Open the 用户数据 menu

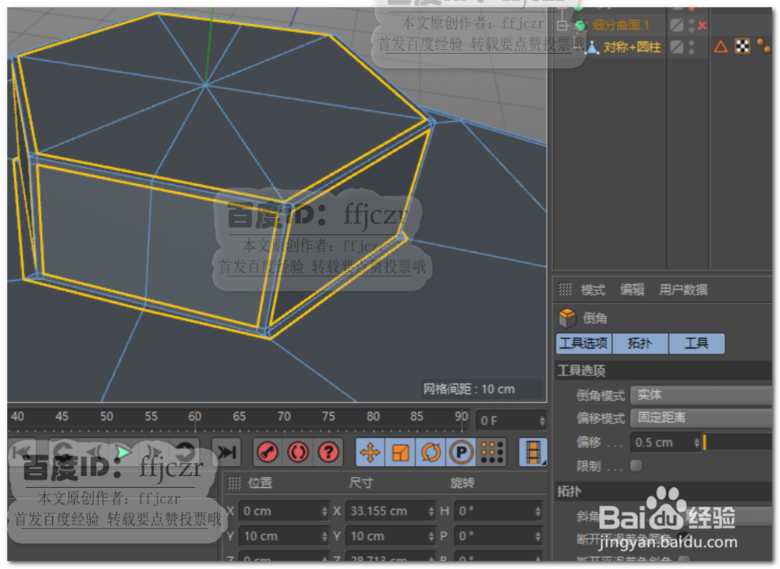point(683,290)
